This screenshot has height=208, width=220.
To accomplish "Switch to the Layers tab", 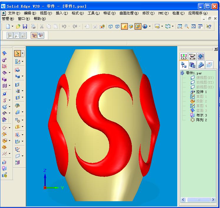I will (209, 65).
